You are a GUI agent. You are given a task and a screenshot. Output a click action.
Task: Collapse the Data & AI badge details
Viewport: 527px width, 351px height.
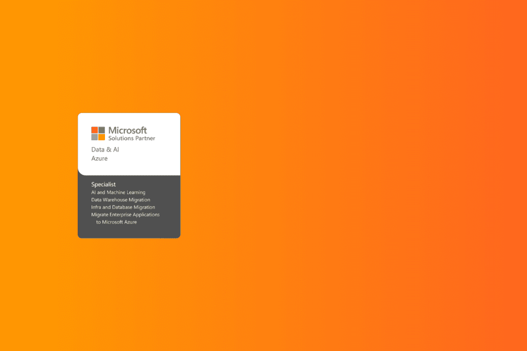(x=104, y=149)
